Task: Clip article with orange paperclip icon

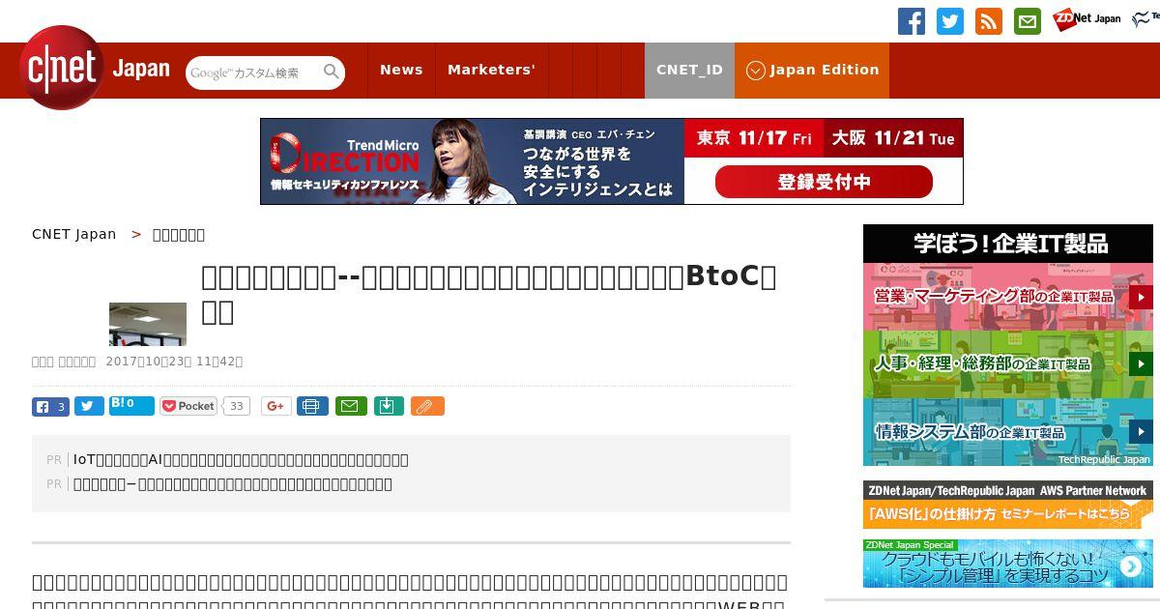Action: coord(427,407)
